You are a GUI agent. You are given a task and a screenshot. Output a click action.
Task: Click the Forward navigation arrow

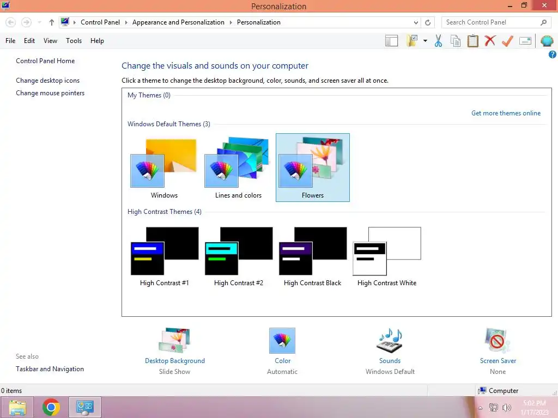pos(26,22)
